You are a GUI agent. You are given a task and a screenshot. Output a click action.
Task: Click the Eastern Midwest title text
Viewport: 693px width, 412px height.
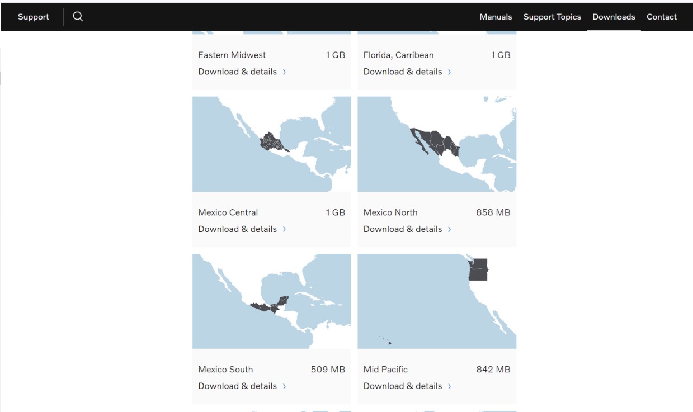pos(232,55)
